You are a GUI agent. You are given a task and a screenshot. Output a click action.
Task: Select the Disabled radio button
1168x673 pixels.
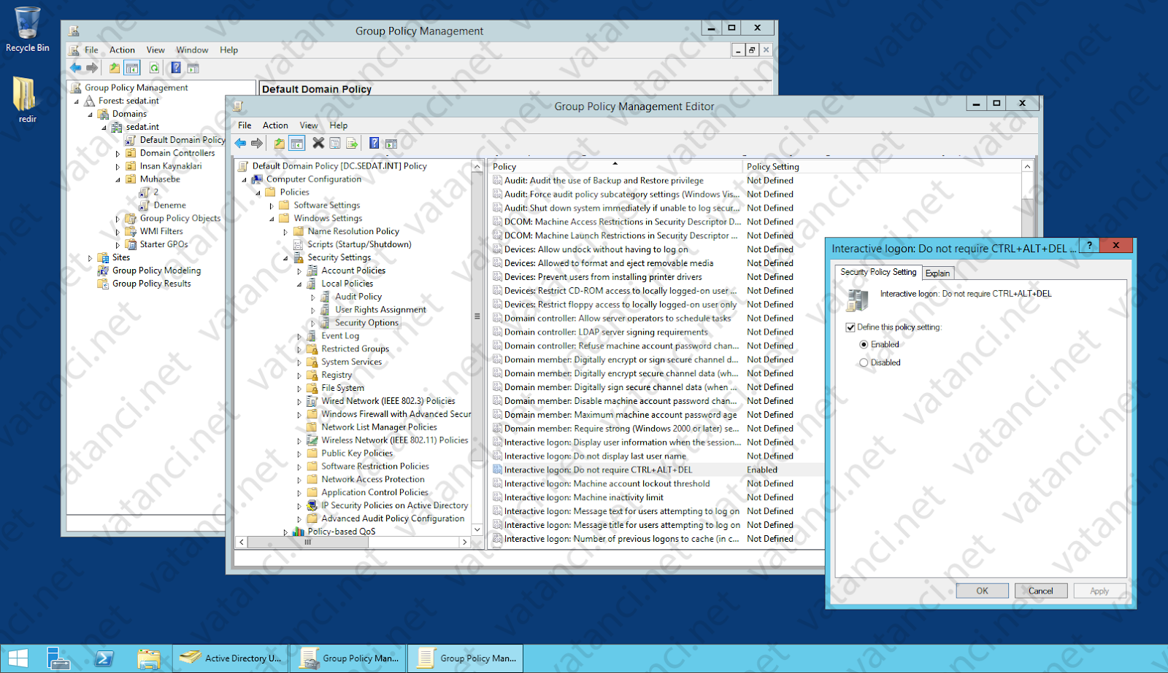[x=864, y=362]
